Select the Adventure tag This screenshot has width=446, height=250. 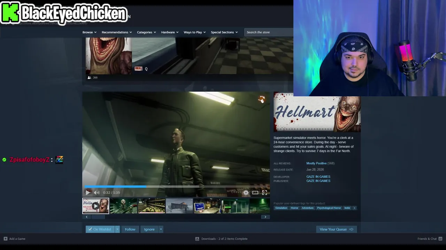click(308, 208)
